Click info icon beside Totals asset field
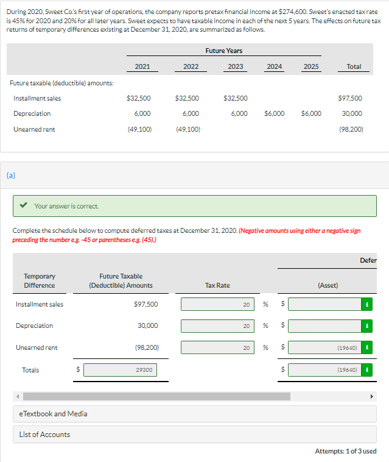Image resolution: width=389 pixels, height=462 pixels. click(x=366, y=370)
